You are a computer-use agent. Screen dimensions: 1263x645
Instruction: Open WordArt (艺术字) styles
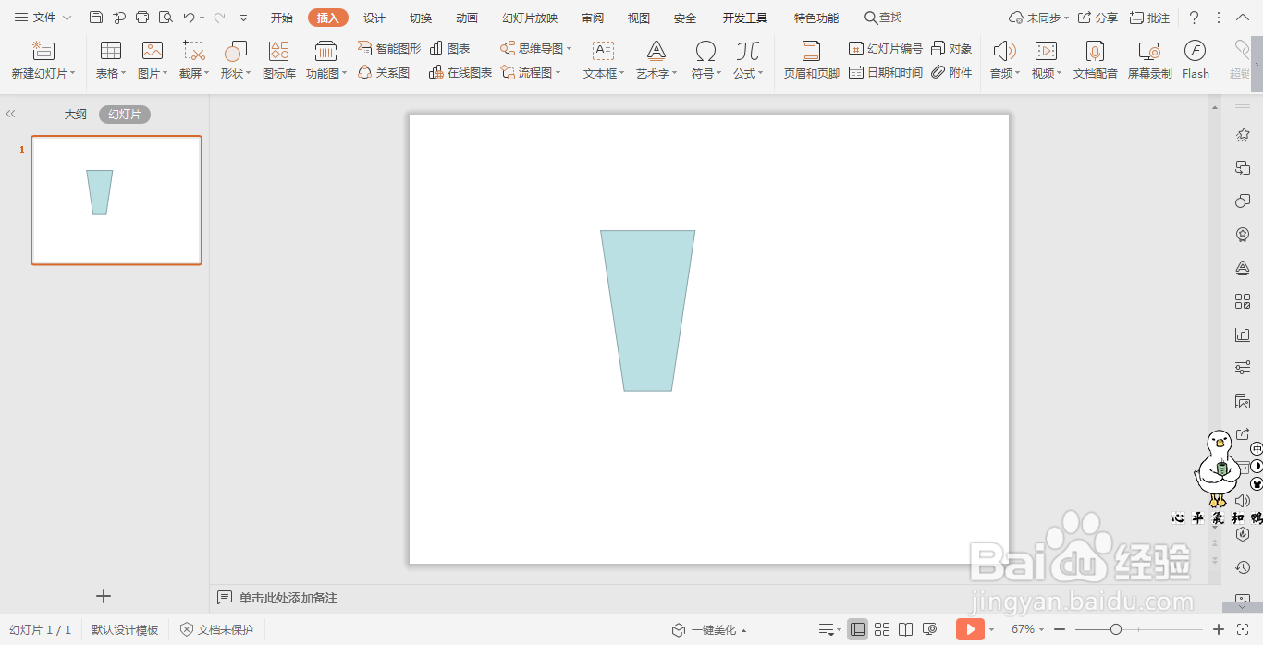[x=656, y=60]
